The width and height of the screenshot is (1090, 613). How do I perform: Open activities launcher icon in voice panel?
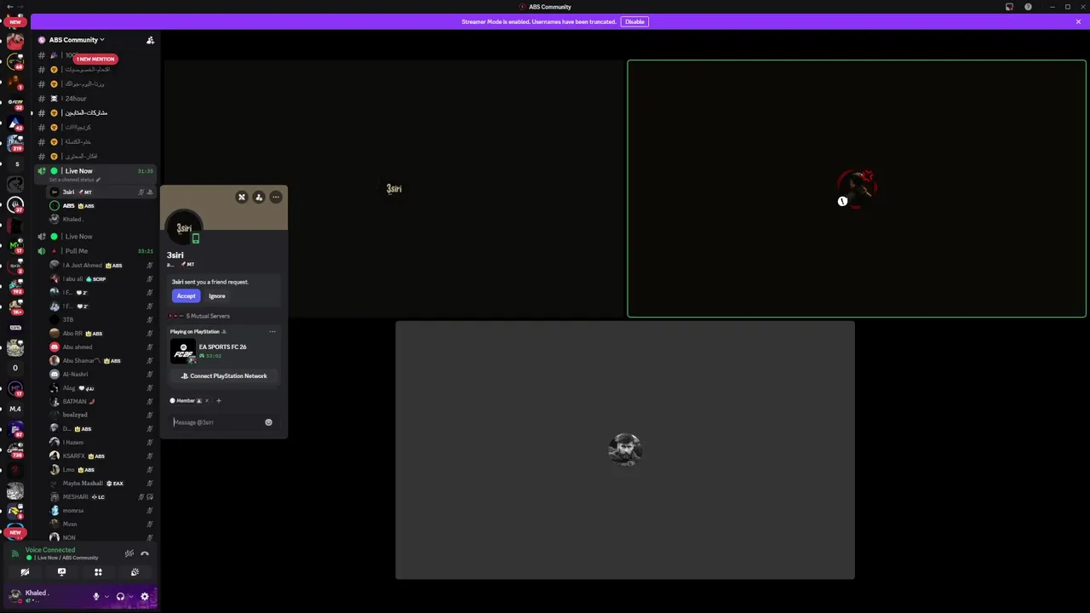pos(98,572)
